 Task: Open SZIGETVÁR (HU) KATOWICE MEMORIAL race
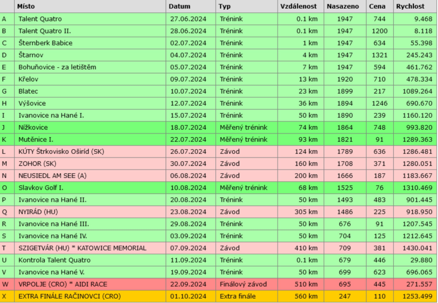click(82, 248)
